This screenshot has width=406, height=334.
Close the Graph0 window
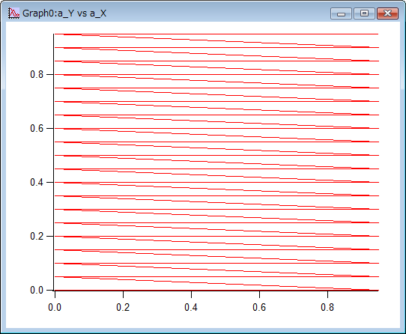coord(387,13)
